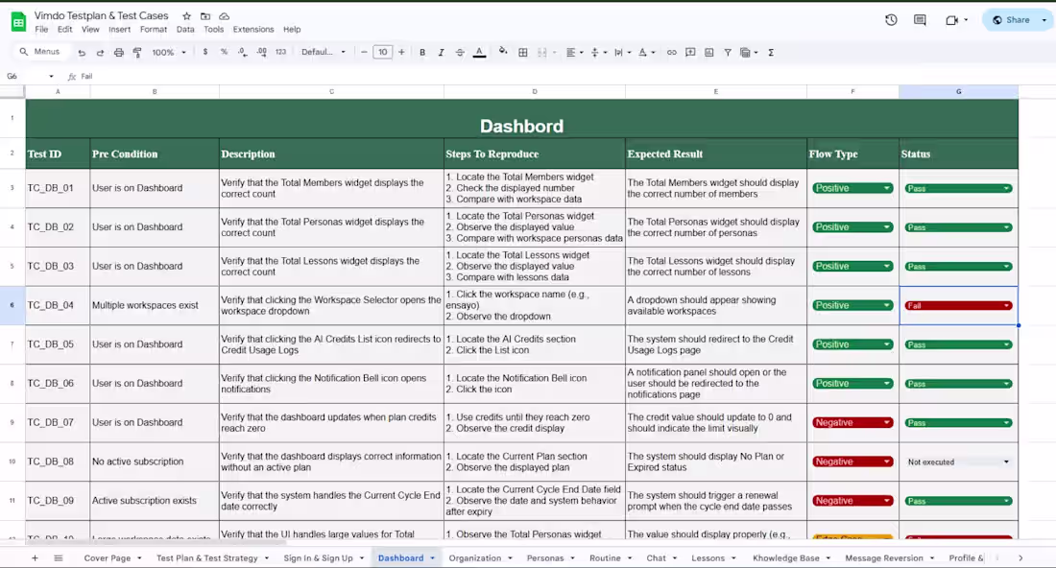Add a new sheet with plus icon
The image size is (1056, 568).
point(35,557)
